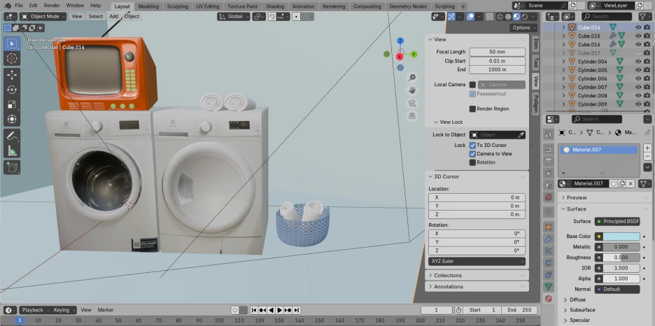Enable the Render Region checkbox
This screenshot has width=655, height=326.
[472, 109]
